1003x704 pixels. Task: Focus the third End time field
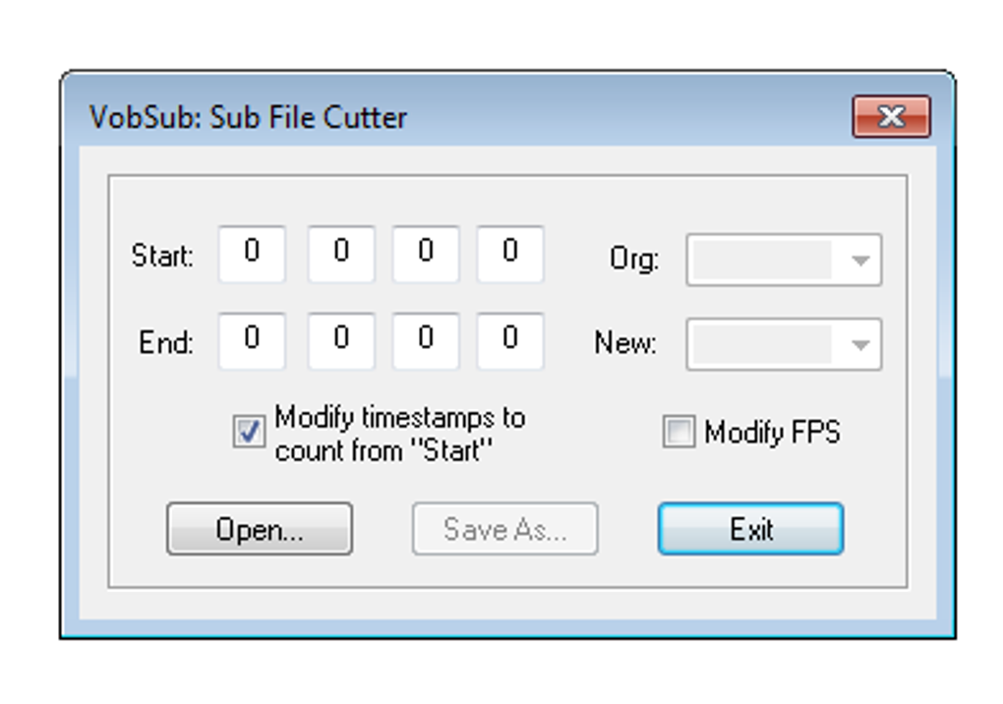click(425, 341)
